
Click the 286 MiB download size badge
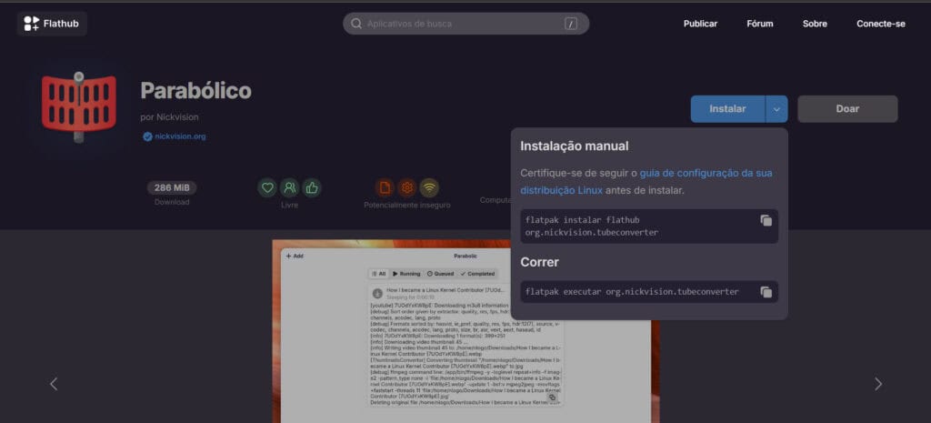pyautogui.click(x=172, y=187)
